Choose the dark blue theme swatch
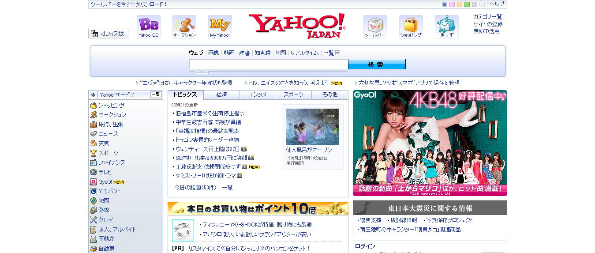The width and height of the screenshot is (595, 253). 445,4
